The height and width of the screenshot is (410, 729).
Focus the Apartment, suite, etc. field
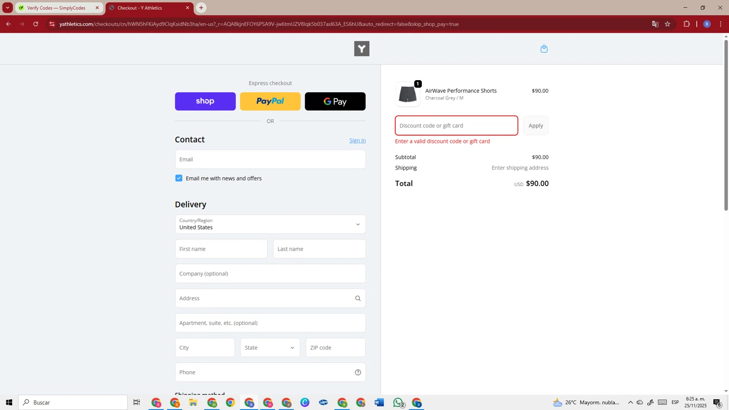click(x=270, y=323)
